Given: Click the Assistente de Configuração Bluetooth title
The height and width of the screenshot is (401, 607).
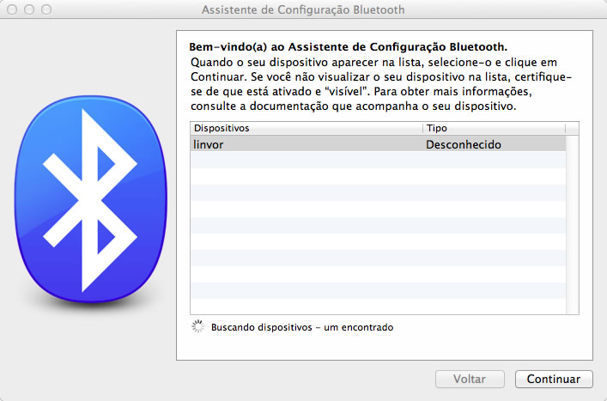Looking at the screenshot, I should [x=303, y=9].
